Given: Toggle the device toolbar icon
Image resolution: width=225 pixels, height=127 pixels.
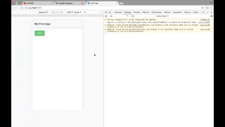Looking at the screenshot, I should (x=110, y=12).
